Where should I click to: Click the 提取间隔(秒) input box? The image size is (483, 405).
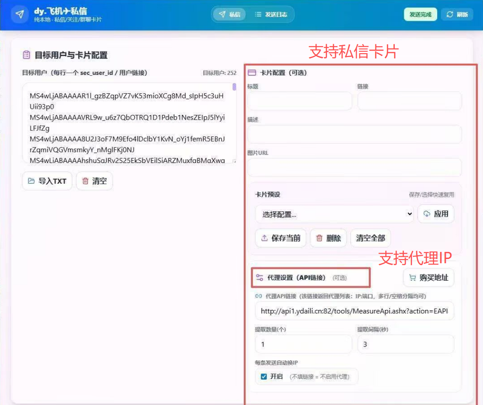(406, 344)
